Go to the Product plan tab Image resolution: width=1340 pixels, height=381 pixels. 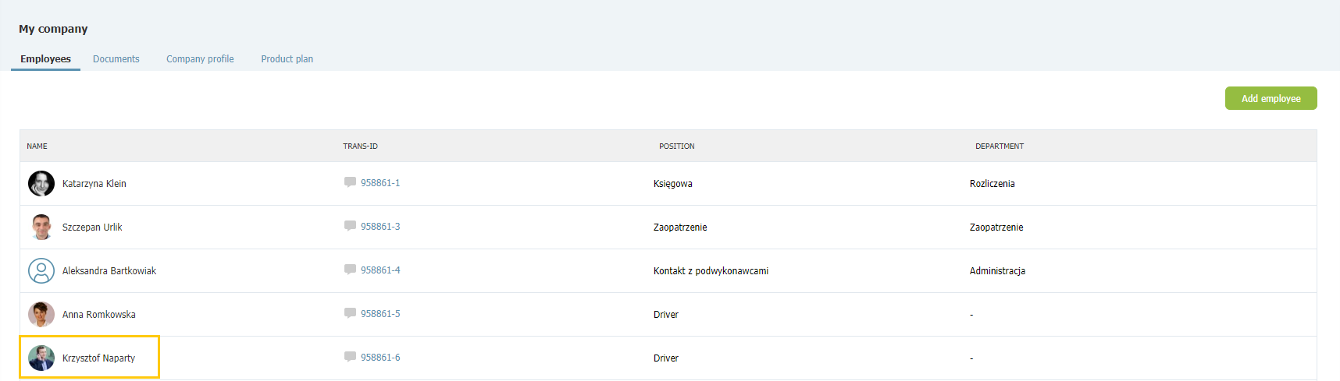point(287,59)
